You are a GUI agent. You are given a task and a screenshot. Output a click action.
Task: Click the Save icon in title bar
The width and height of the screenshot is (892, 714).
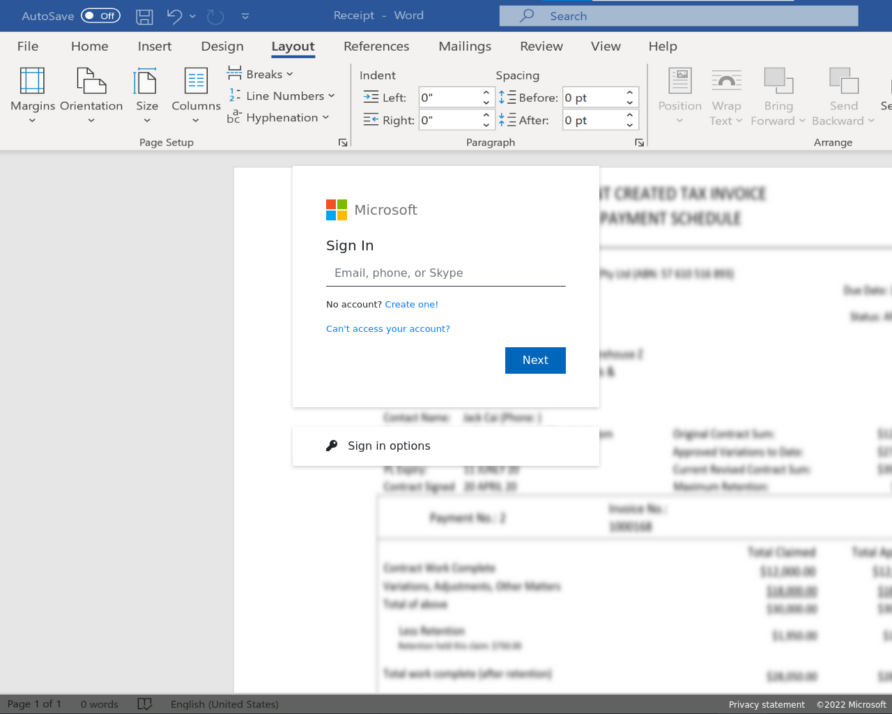pos(144,16)
